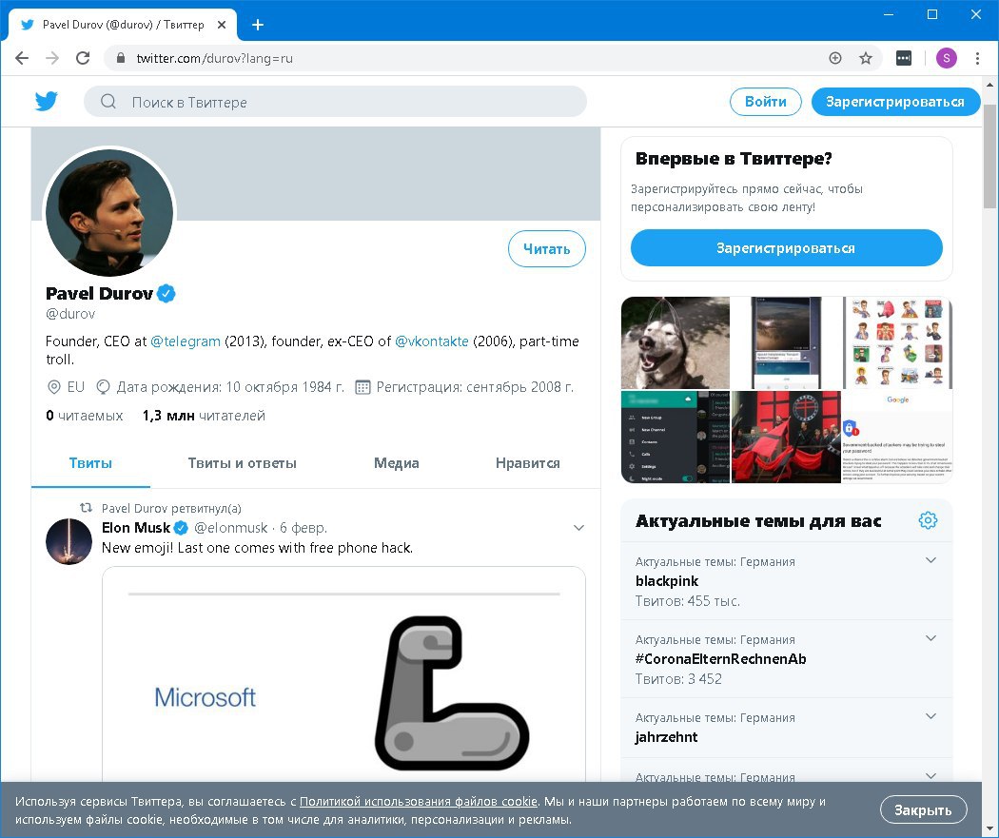Open the Microsoft robot arm emoji image
Viewport: 999px width, 838px height.
click(344, 675)
